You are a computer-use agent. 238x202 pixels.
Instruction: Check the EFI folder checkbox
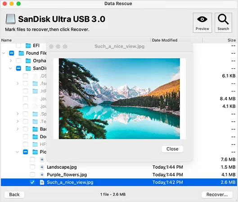pyautogui.click(x=18, y=45)
